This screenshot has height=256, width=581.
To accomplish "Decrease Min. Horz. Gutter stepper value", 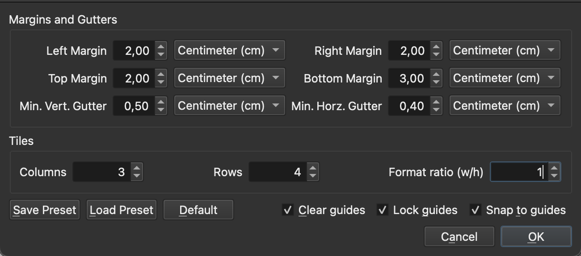I will [x=436, y=111].
